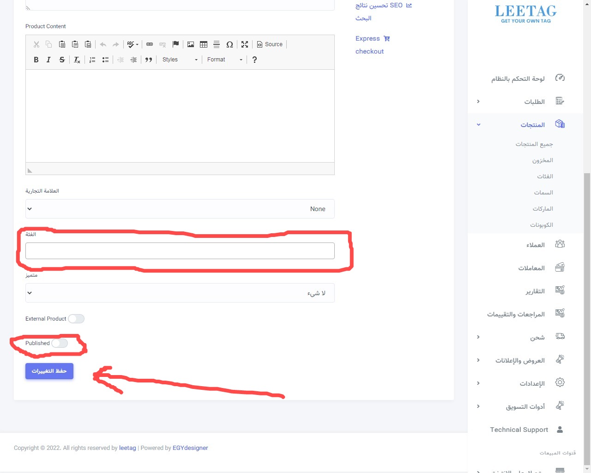Click the Remove Format (Tx) icon
Screen dimensions: 591x473
click(77, 60)
